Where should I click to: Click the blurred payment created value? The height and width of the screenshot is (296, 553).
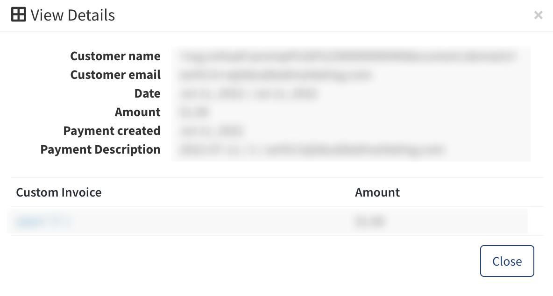pos(212,131)
